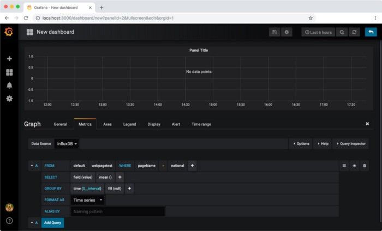
Task: Open the dashboard picker grid icon
Action: click(x=29, y=32)
